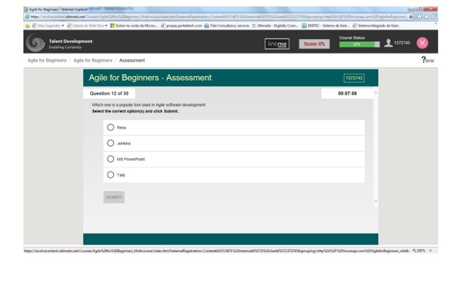Image resolution: width=462 pixels, height=290 pixels.
Task: Click the Internet Explorer title bar icon
Action: (26, 9)
